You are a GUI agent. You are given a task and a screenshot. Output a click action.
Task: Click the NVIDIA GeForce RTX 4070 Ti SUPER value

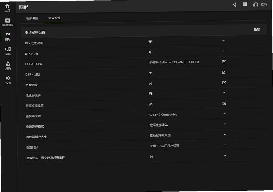[174, 62]
